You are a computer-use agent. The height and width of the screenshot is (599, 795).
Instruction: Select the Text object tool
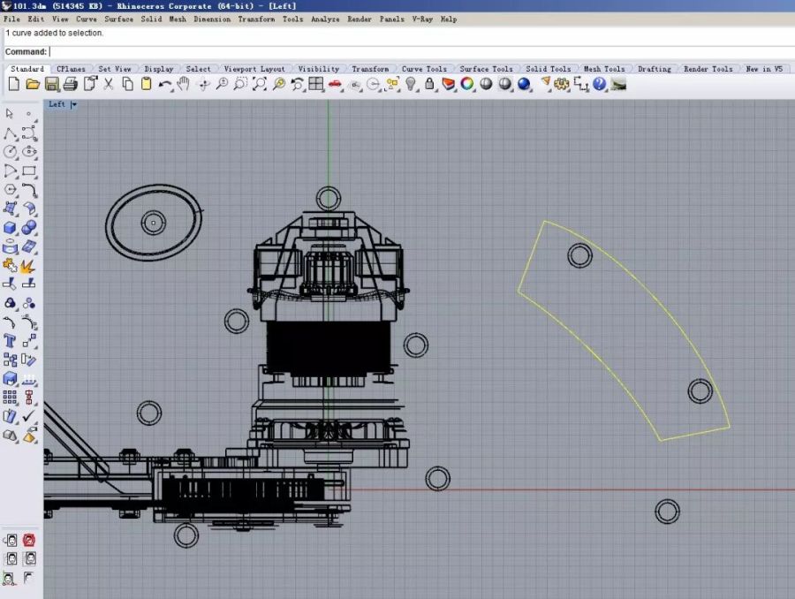coord(10,341)
